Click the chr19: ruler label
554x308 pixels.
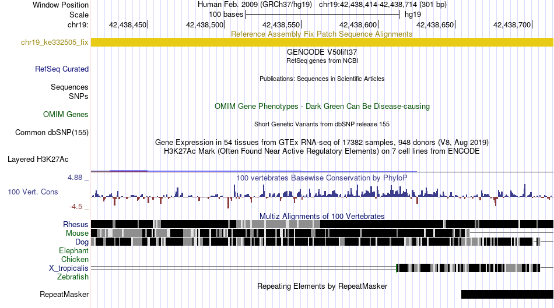[x=78, y=24]
